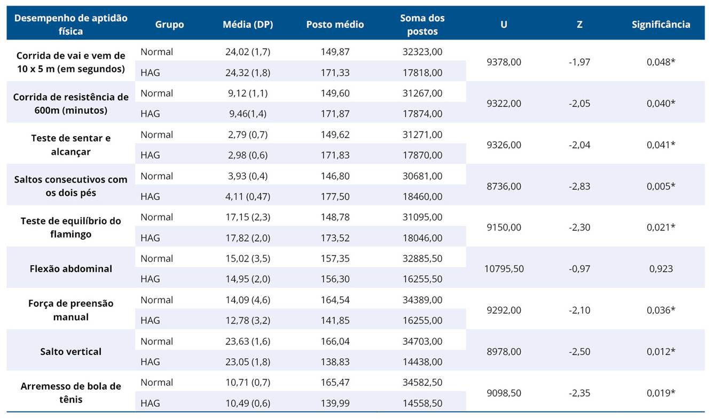This screenshot has height=419, width=714.
Task: Click the 'Média (DP)' column header
Action: 247,25
